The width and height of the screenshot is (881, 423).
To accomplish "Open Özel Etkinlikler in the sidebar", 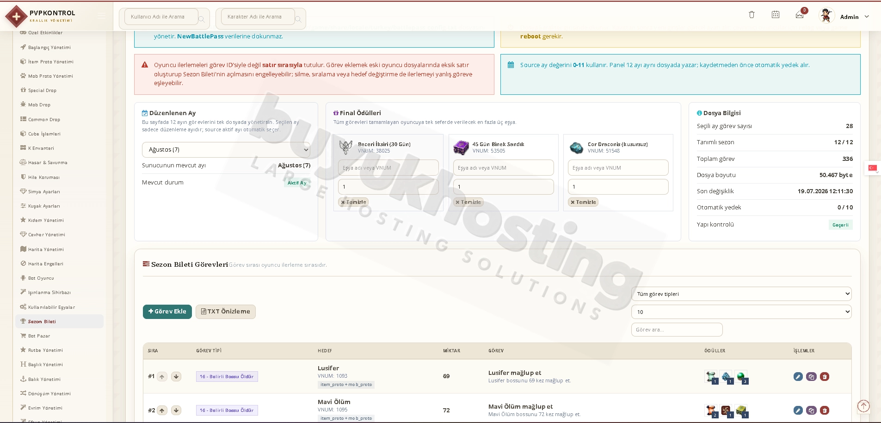I will (x=45, y=33).
